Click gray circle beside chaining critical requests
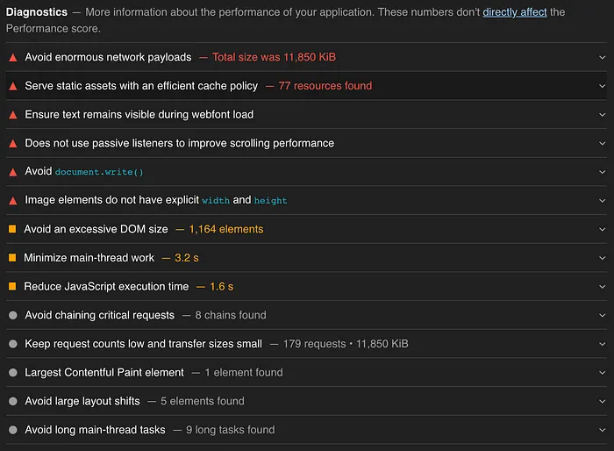The width and height of the screenshot is (614, 451). coord(12,315)
